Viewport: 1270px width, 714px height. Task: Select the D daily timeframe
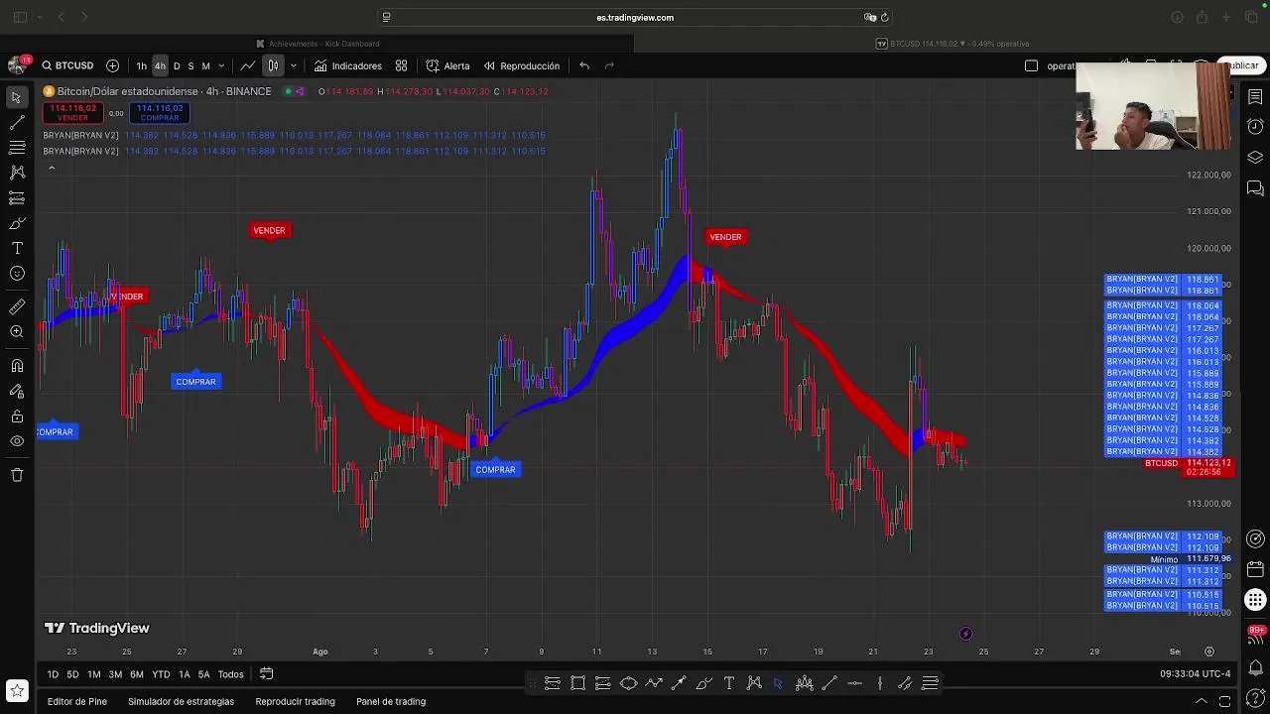click(x=177, y=66)
